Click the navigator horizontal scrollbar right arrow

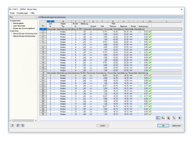36,120
